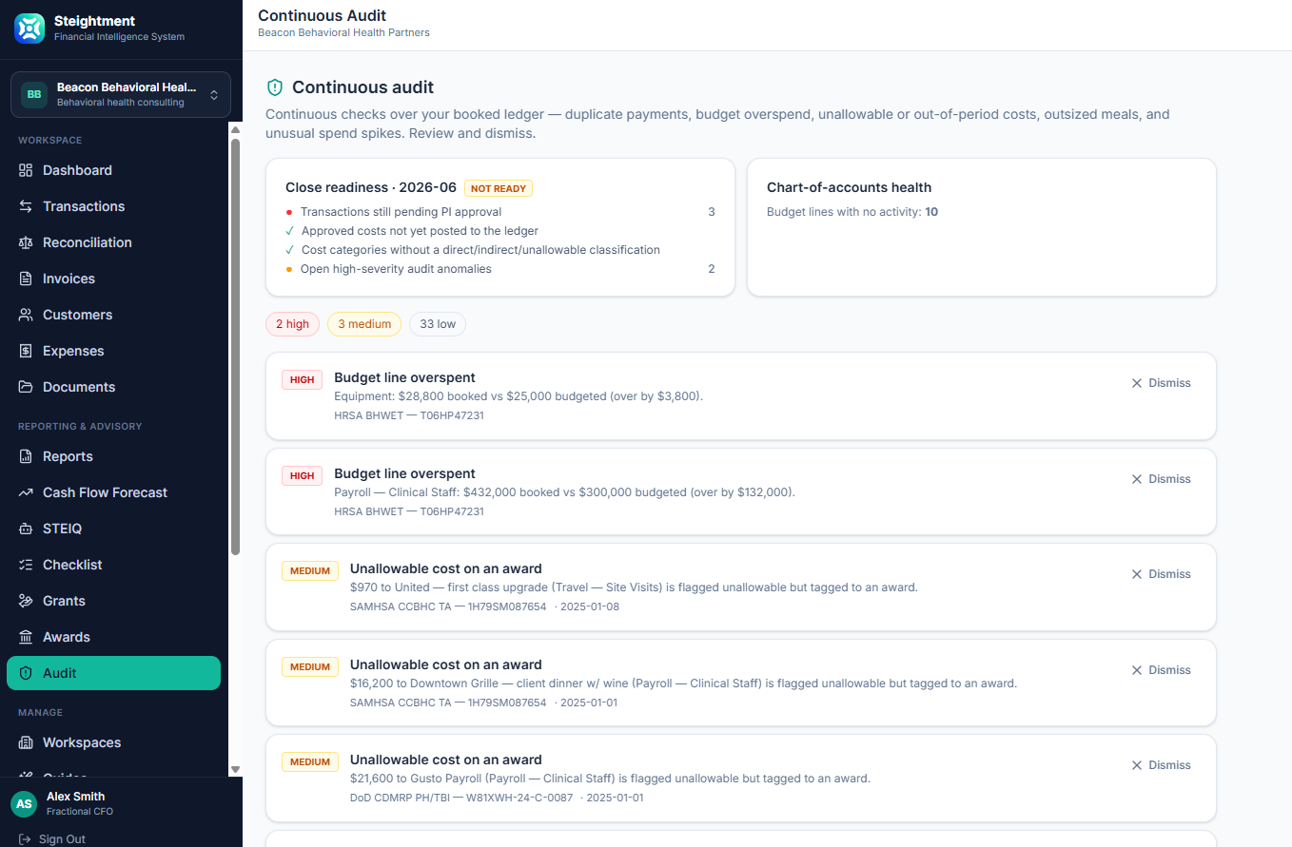Open the Customers page
This screenshot has height=847, width=1292.
click(x=113, y=315)
